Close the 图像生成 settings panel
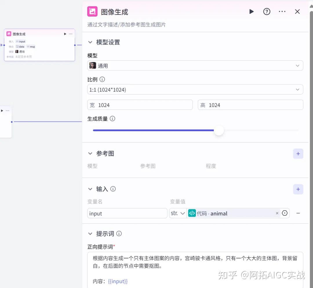 (x=297, y=12)
